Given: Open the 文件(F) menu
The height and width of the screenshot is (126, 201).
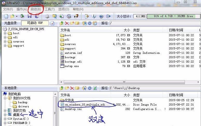Looking at the screenshot, I should [8, 9].
